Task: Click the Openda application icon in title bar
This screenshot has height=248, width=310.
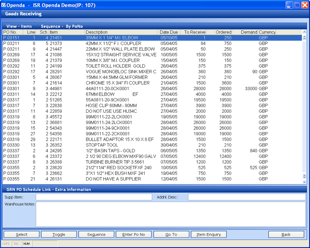Action: [3, 5]
